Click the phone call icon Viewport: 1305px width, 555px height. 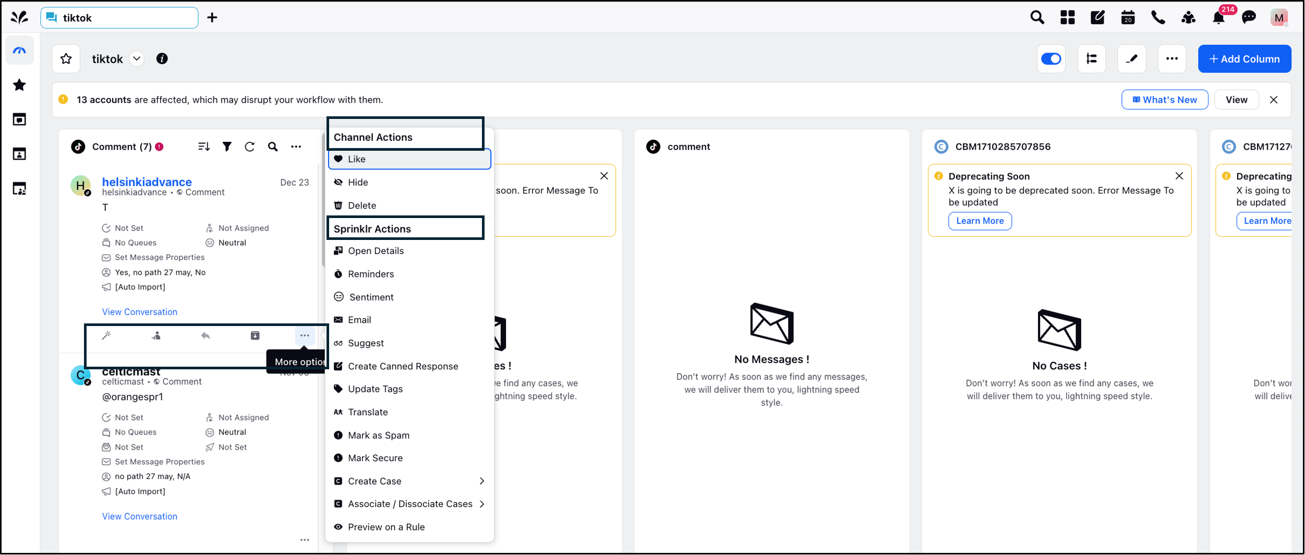click(x=1158, y=18)
